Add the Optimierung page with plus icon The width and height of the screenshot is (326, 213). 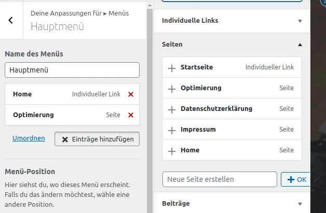click(x=172, y=89)
